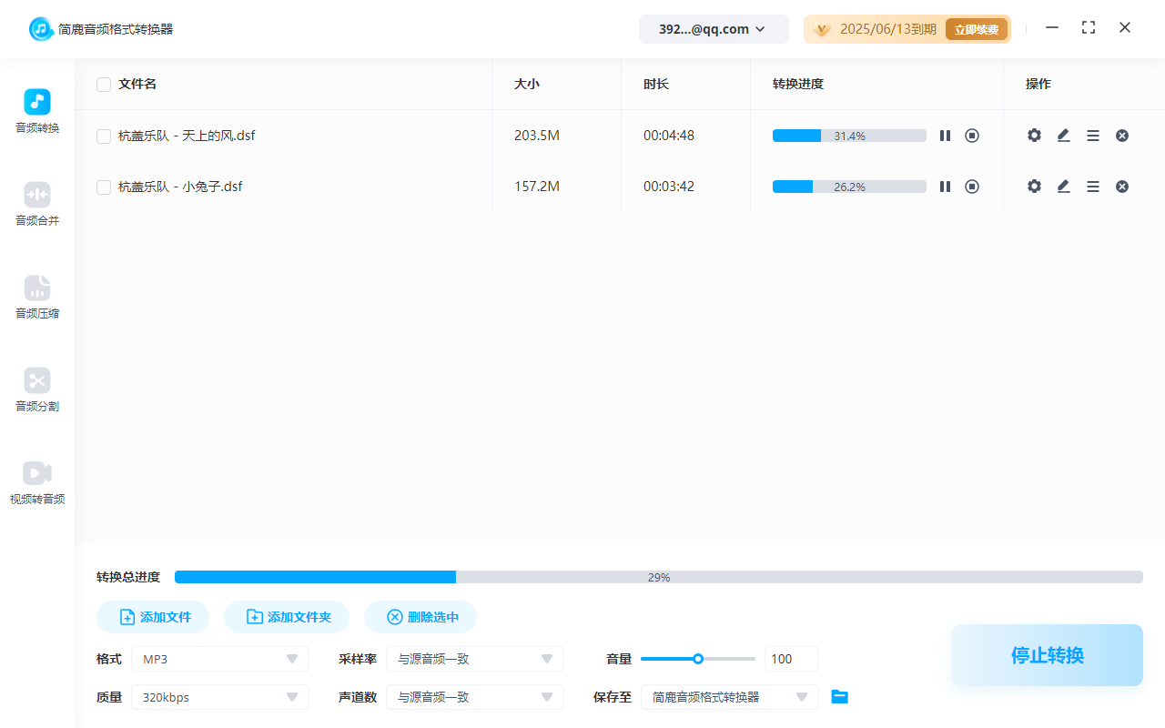Toggle the select-all 文件名 checkbox
Screen dimensions: 1165x728
tap(104, 85)
